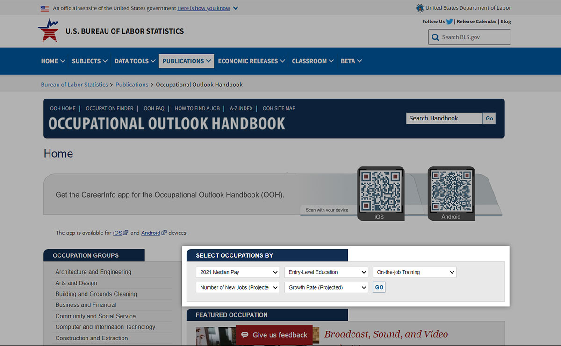Viewport: 561px width, 346px height.
Task: Open the Data Tools navigation menu
Action: pos(135,61)
